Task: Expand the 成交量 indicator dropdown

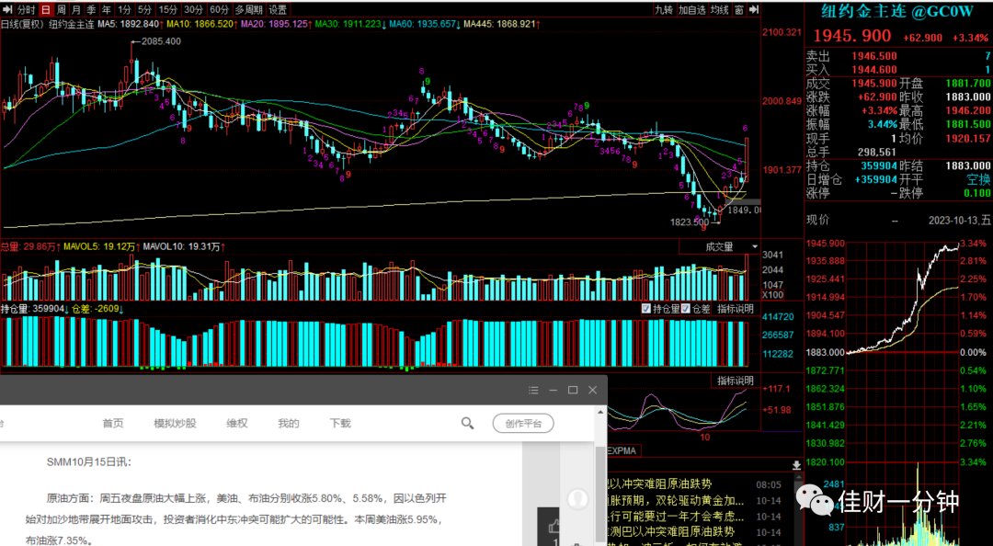Action: point(754,247)
